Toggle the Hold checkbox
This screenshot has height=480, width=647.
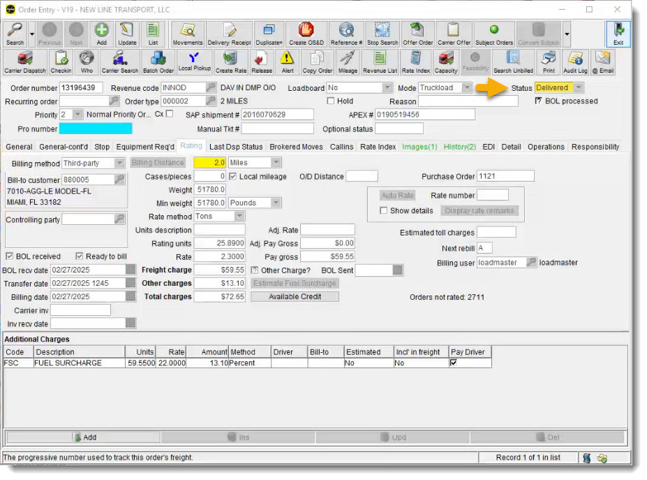click(331, 101)
